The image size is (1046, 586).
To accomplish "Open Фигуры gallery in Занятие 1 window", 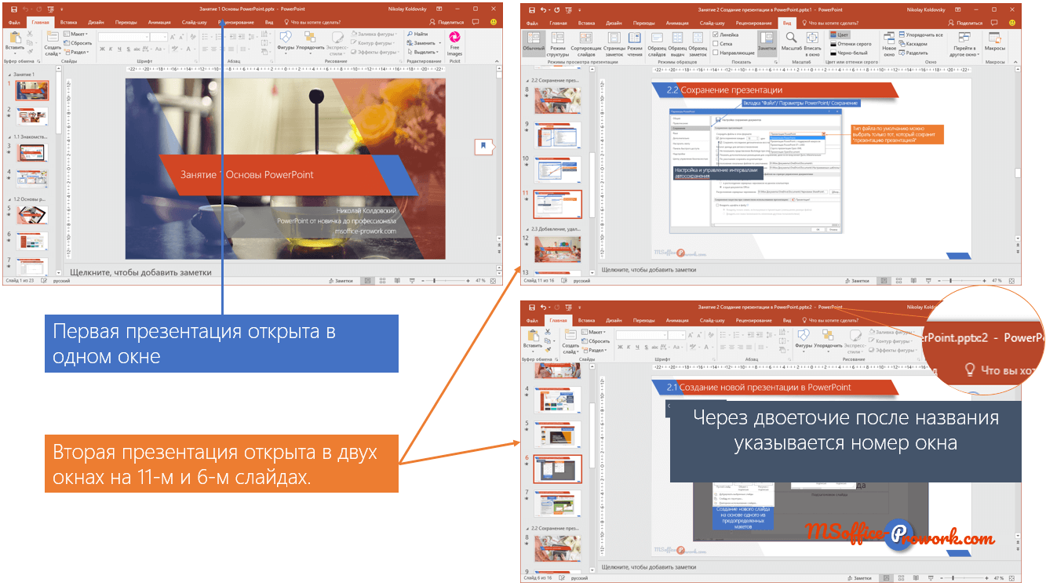I will (286, 42).
